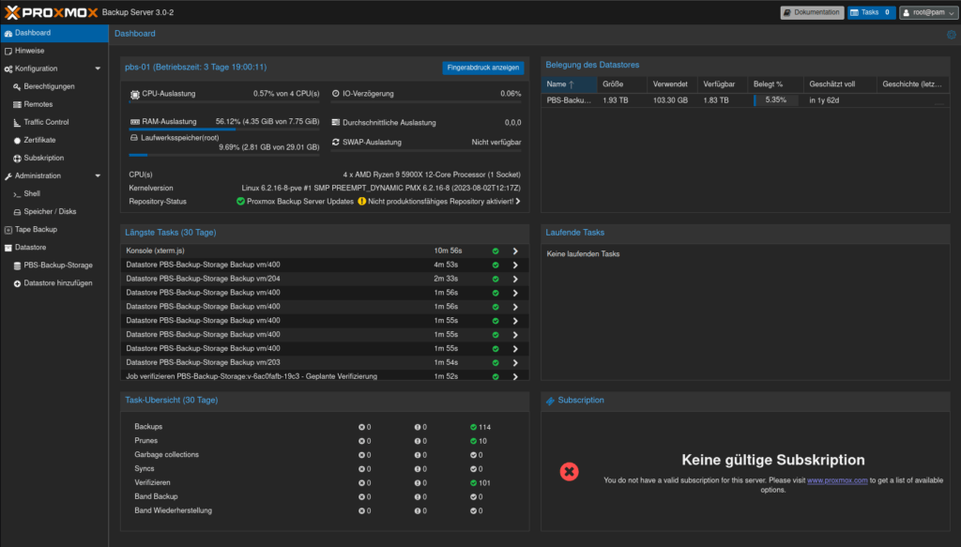Open details arrow for vm/203 backup task
The image size is (961, 547).
(x=515, y=362)
